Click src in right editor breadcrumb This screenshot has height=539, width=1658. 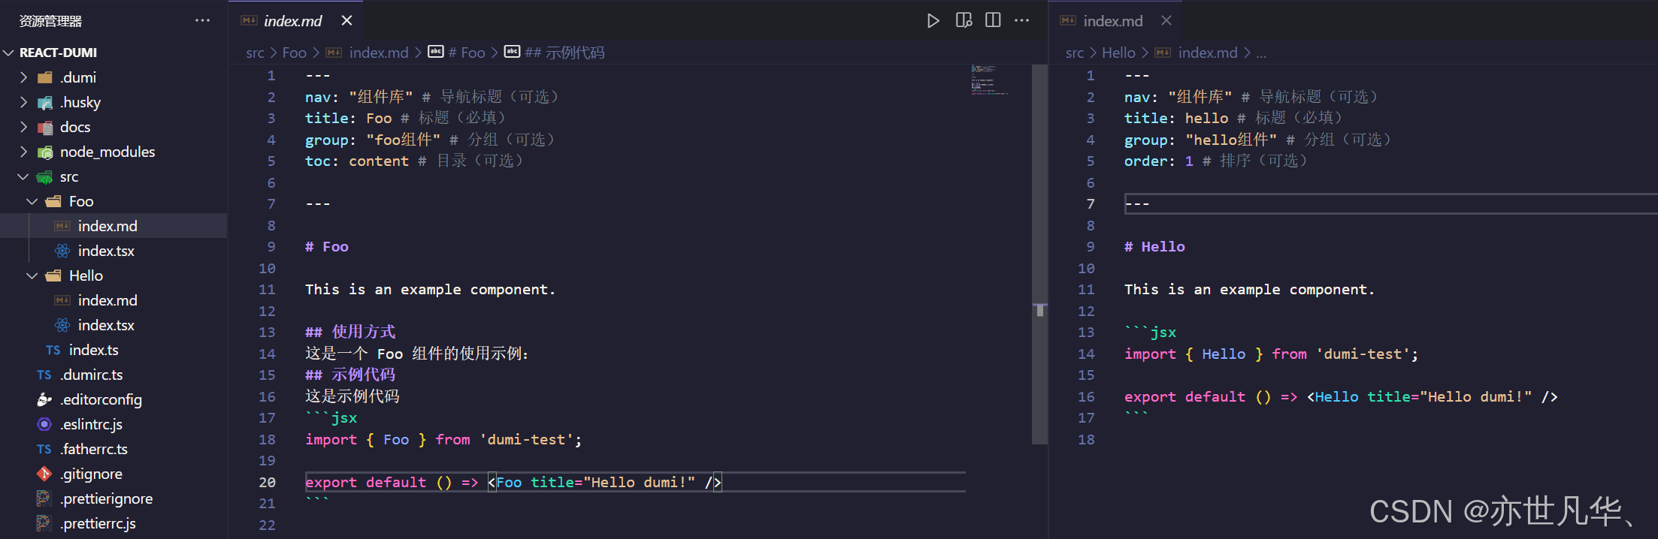1075,53
